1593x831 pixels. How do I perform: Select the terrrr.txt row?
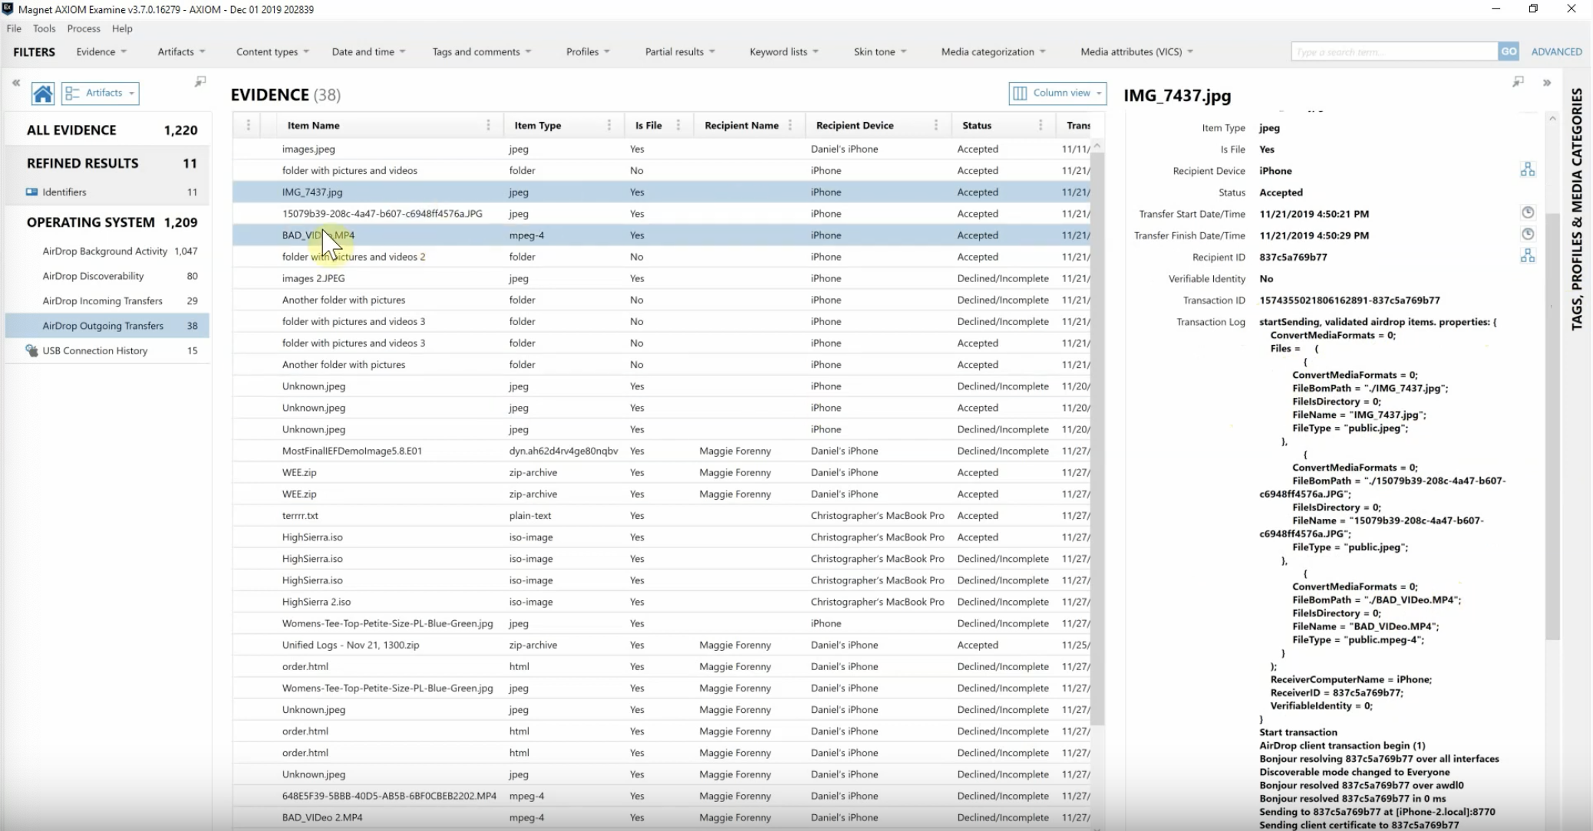(661, 516)
